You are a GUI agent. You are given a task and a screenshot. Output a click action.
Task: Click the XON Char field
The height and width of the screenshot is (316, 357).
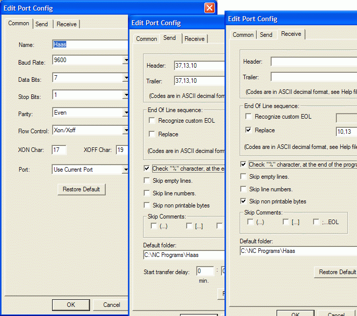(59, 150)
